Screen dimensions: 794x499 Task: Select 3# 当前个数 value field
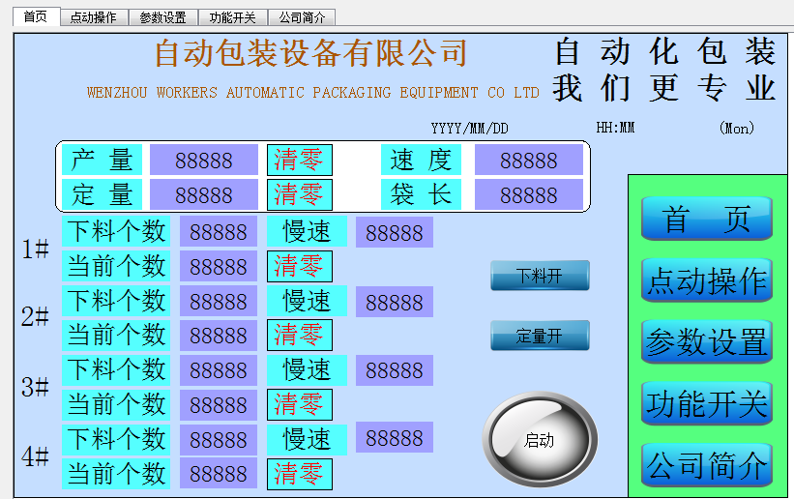click(x=219, y=405)
